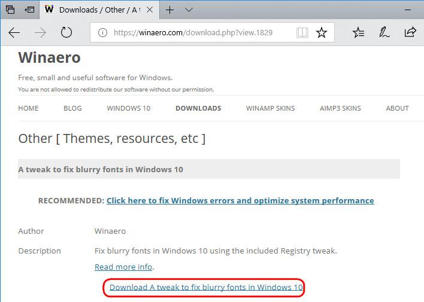
Task: Click the Other [ Themes, resources, etc ] heading
Action: pos(111,139)
